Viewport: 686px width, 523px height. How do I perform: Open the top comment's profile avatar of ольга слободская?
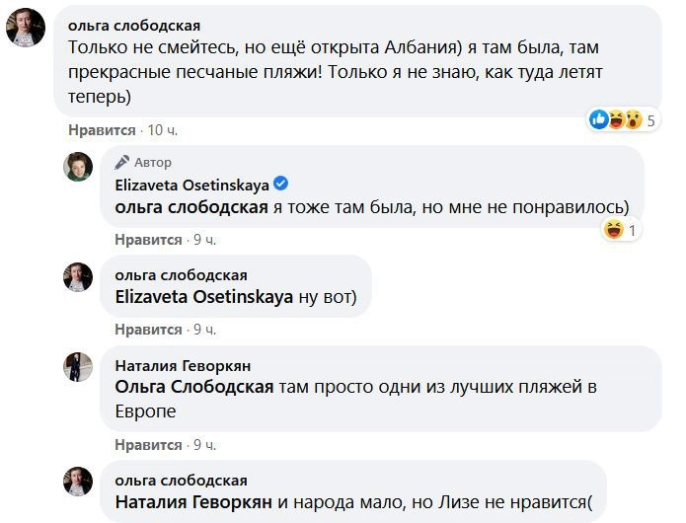click(25, 27)
